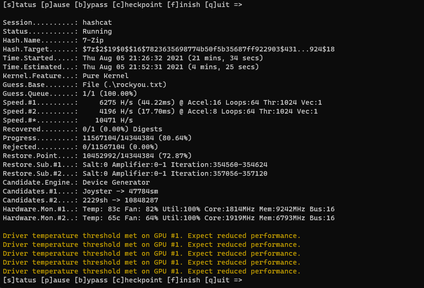Click the bottom '[q]uit' prompt option
Screen dimensions: 424x288
(217, 280)
